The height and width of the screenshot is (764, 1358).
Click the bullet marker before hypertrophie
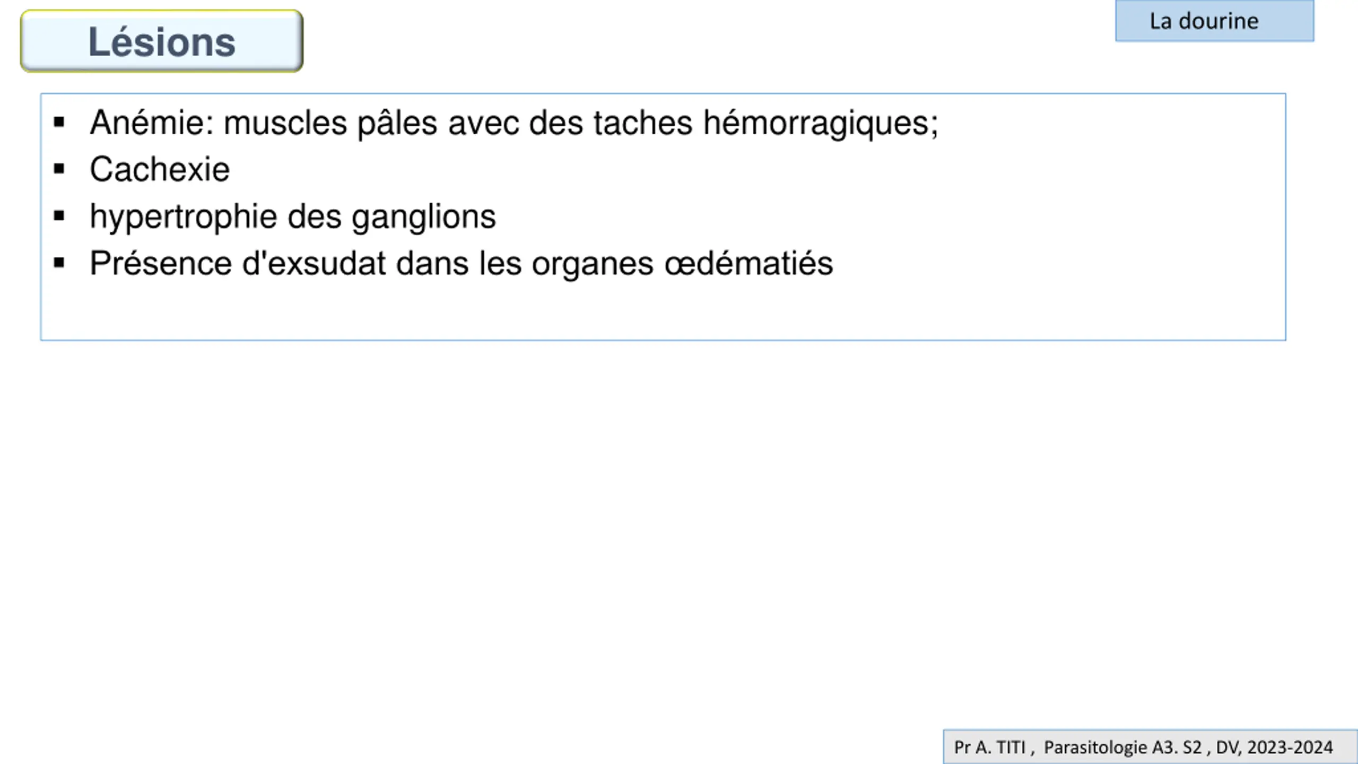(59, 216)
